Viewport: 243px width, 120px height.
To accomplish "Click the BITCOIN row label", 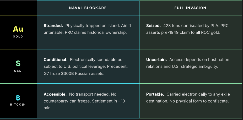I will pos(18,105).
